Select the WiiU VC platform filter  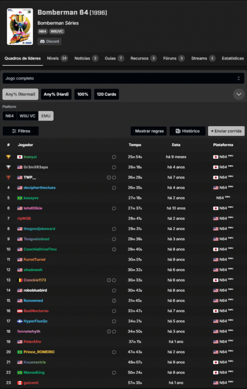27,116
